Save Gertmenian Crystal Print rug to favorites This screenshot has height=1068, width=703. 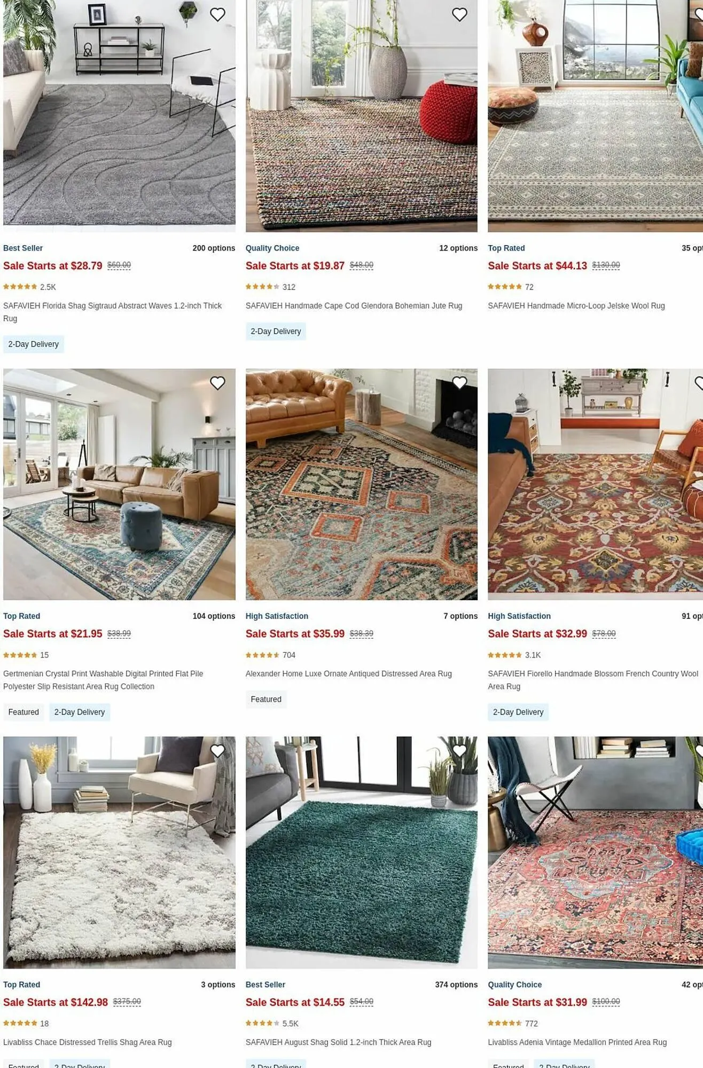pyautogui.click(x=217, y=383)
